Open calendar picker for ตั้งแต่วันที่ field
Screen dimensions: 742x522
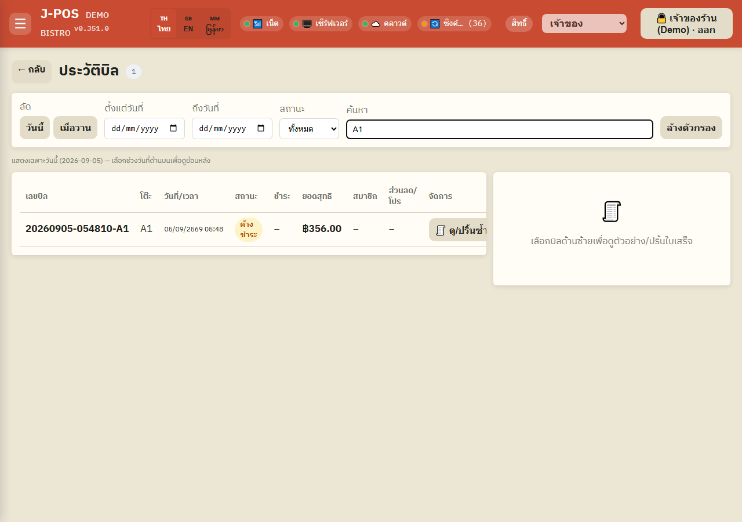pos(173,129)
